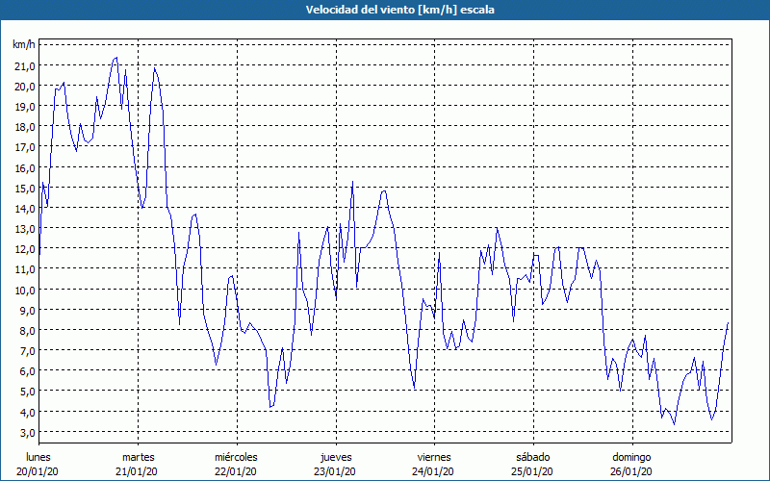Click the '20/01/20' date label
The image size is (770, 481).
[38, 471]
